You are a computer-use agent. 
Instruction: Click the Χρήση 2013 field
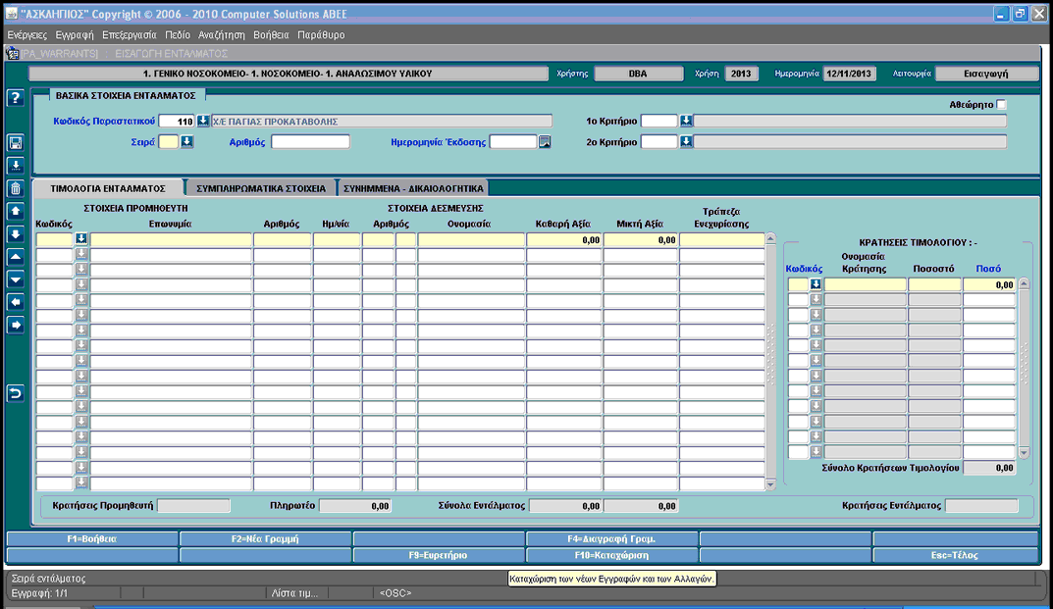pos(741,74)
